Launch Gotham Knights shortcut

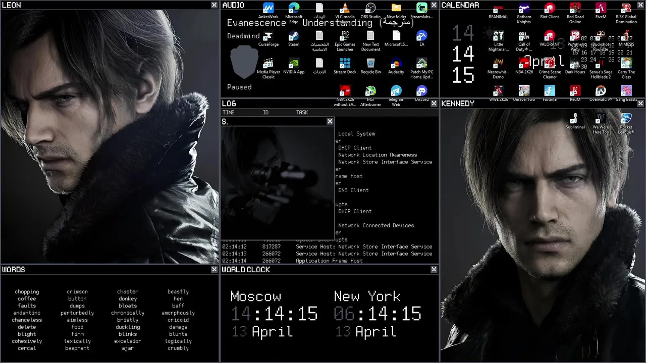coord(524,14)
